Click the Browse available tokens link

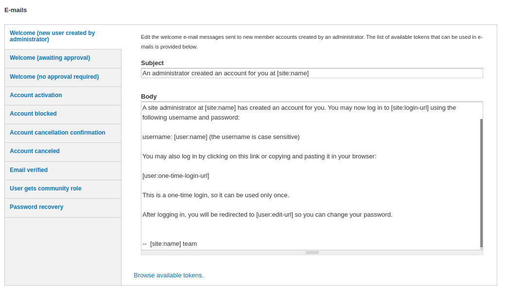coord(168,275)
